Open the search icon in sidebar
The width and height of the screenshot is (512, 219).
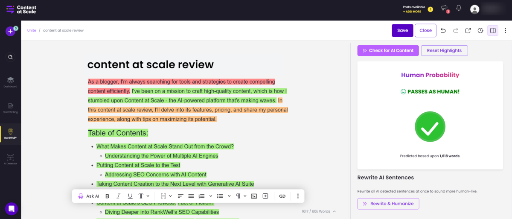point(10,57)
